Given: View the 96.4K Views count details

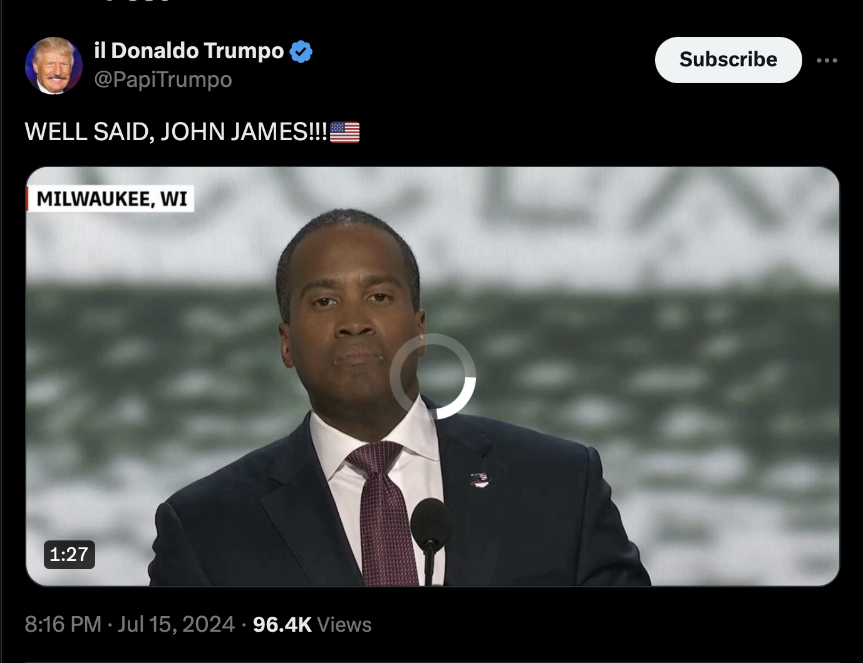Looking at the screenshot, I should click(x=312, y=624).
